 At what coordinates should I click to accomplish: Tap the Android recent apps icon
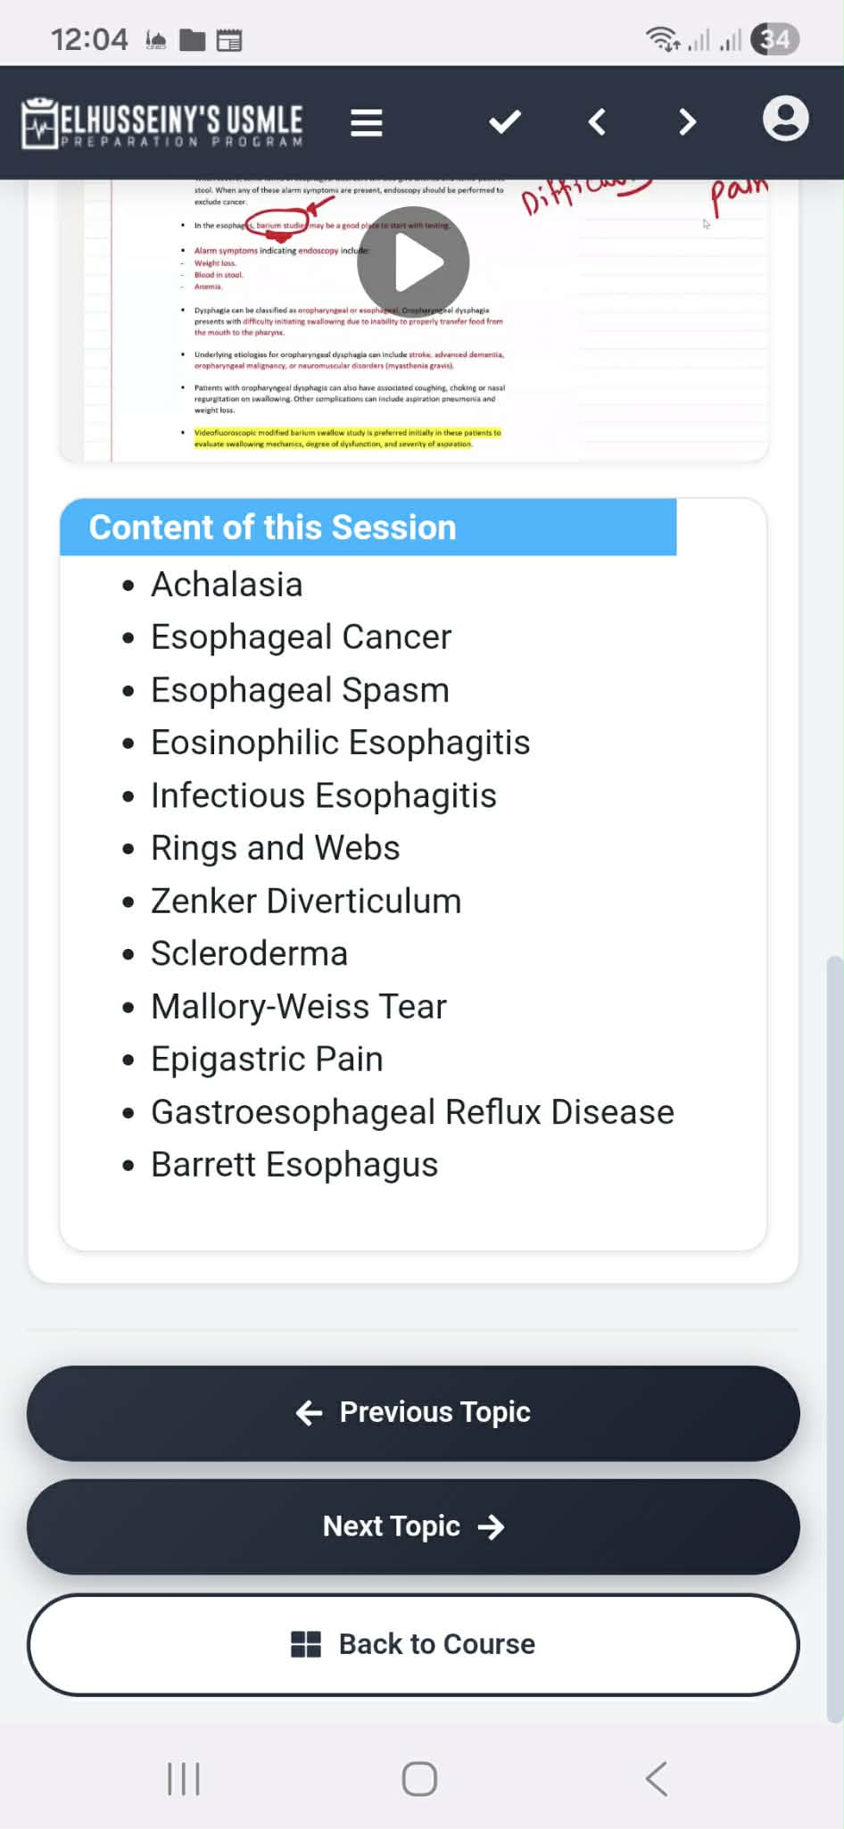(x=184, y=1778)
